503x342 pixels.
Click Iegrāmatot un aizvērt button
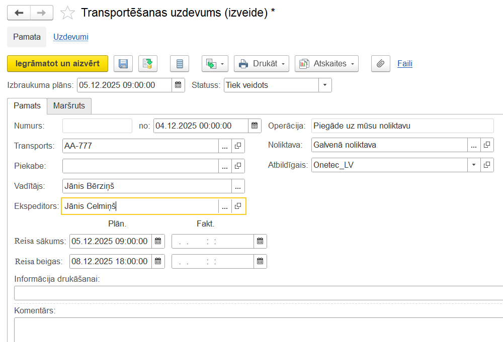(x=57, y=64)
